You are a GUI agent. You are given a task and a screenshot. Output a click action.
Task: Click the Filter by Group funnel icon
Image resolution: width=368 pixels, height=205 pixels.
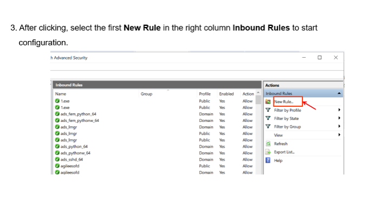click(x=268, y=126)
